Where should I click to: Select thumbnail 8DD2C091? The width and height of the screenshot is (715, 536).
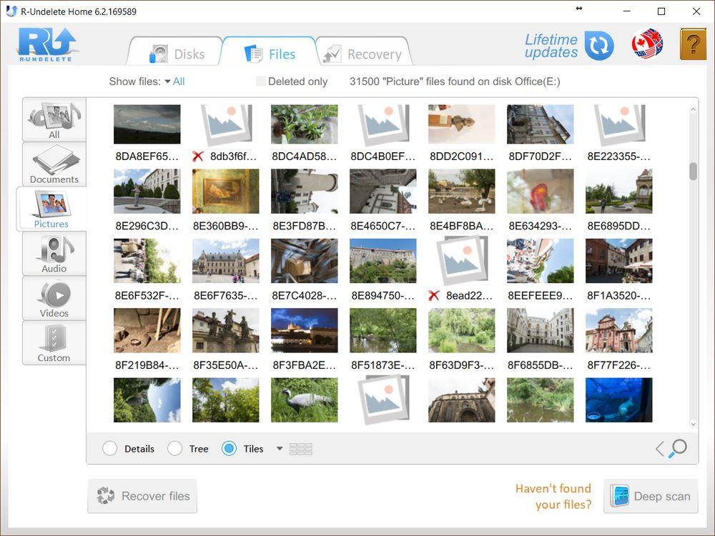point(461,124)
